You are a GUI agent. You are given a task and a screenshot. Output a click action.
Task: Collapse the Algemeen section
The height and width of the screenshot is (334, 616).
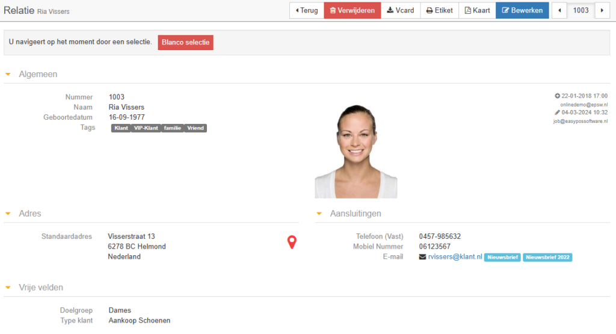click(x=8, y=74)
